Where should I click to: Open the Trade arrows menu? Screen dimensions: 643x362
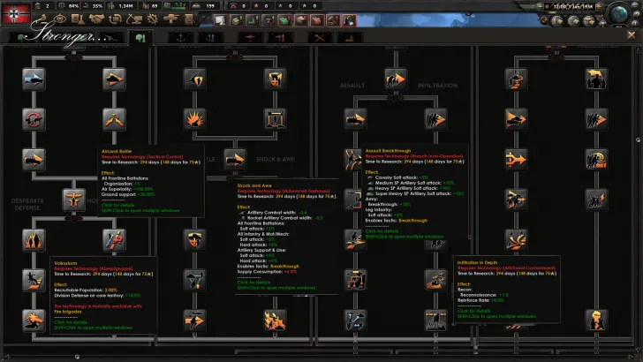[116, 19]
